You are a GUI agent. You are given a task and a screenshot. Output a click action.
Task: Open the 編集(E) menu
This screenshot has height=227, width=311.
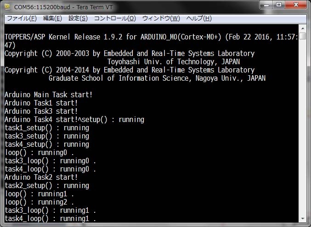click(52, 18)
